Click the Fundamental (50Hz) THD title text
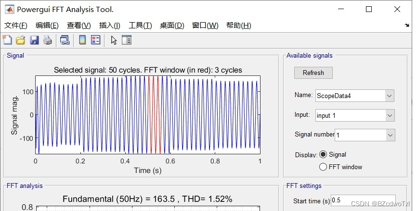Screen dimensions: 417x211 [148, 199]
